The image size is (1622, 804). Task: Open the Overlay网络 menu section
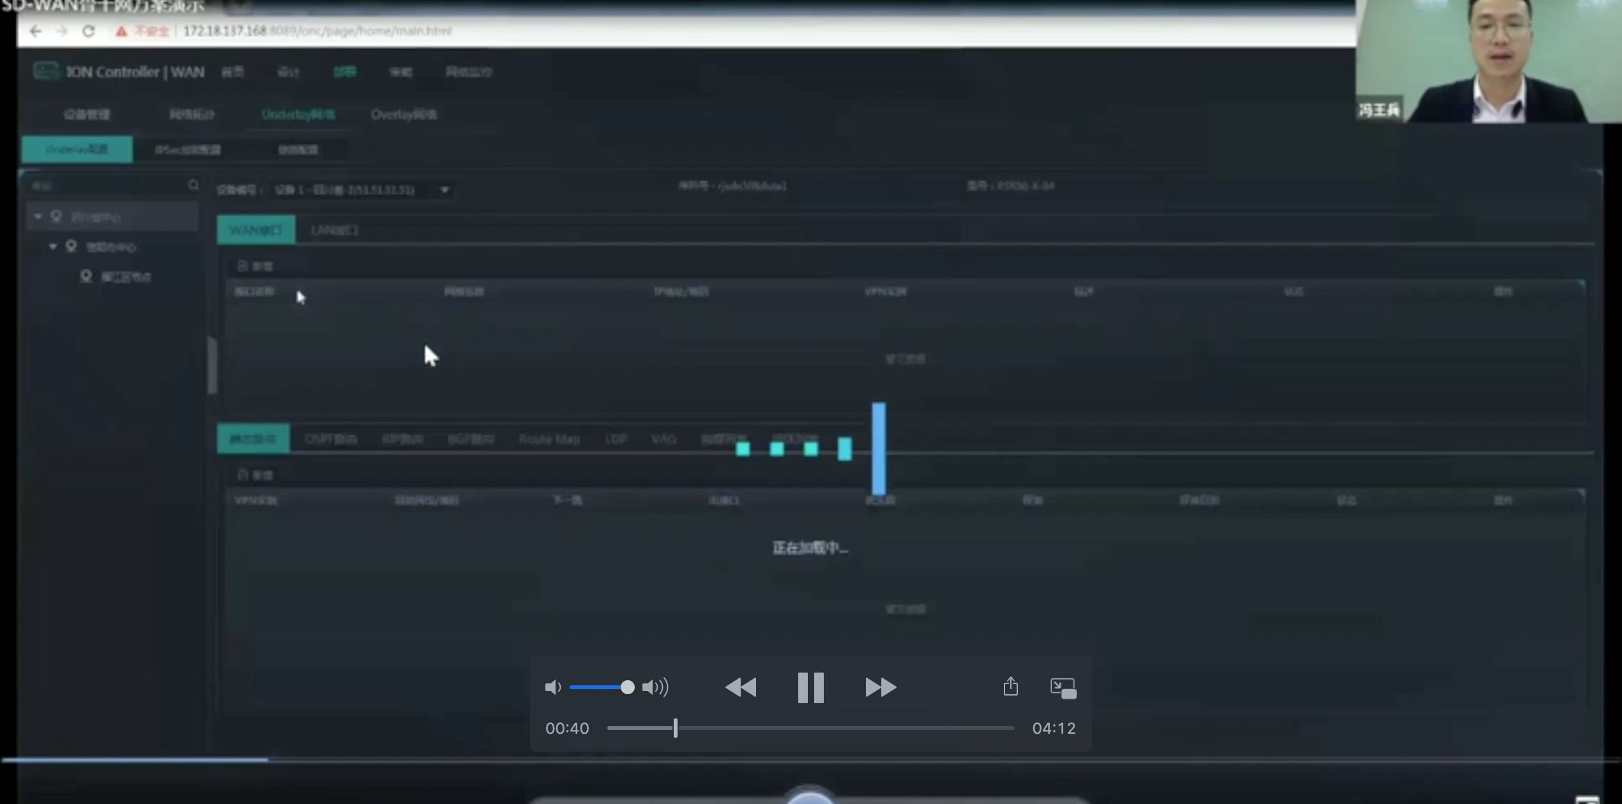[404, 114]
